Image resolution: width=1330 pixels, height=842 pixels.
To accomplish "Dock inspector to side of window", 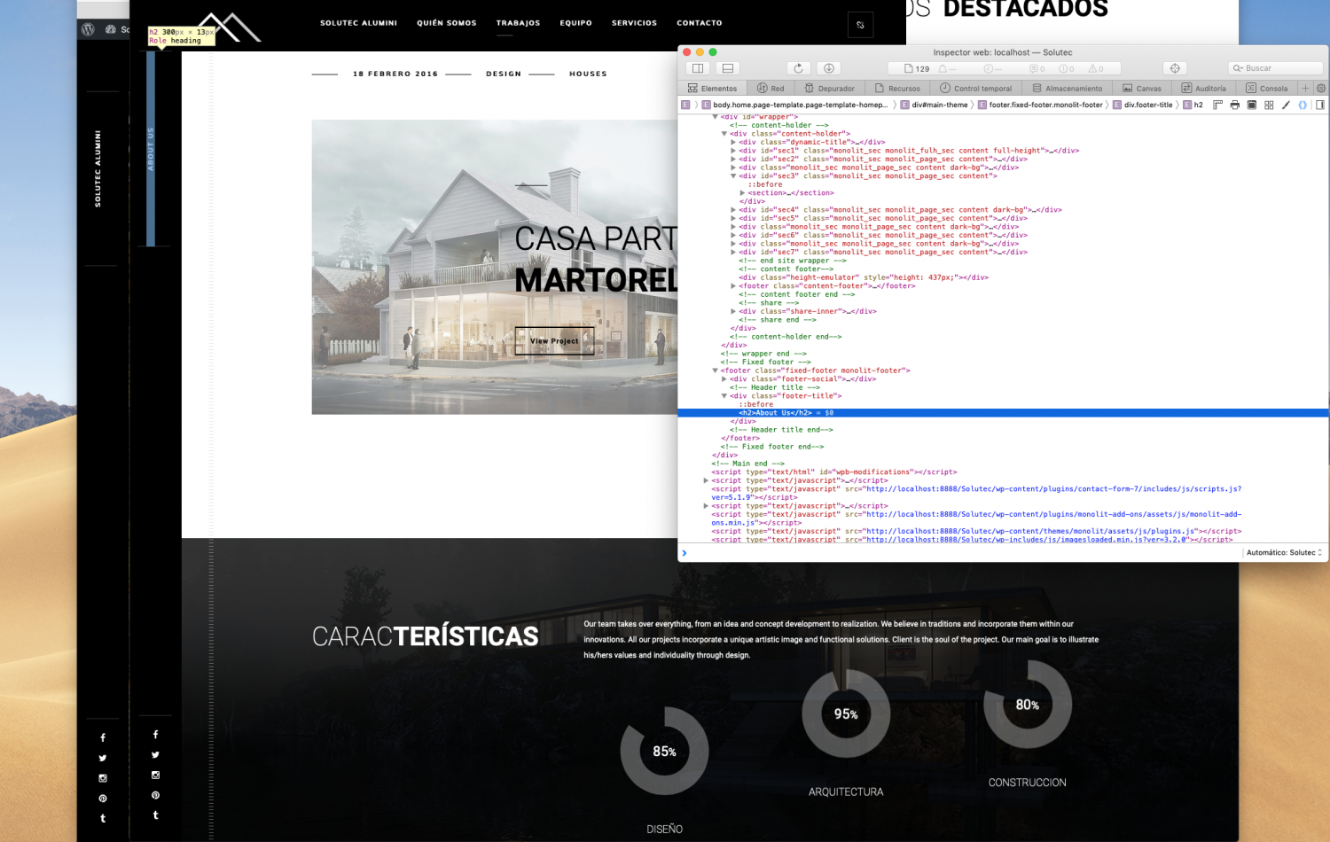I will pos(698,68).
